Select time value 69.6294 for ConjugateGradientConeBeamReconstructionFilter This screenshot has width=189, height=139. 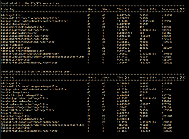point(122,90)
